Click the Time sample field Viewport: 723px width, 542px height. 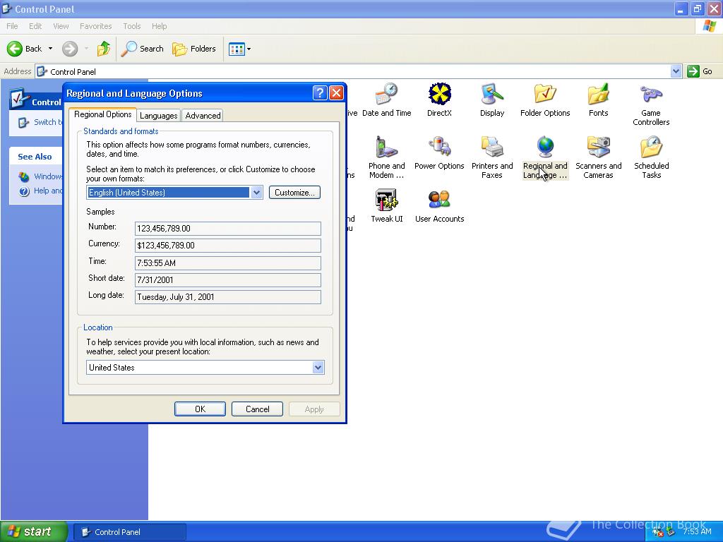[x=228, y=263]
